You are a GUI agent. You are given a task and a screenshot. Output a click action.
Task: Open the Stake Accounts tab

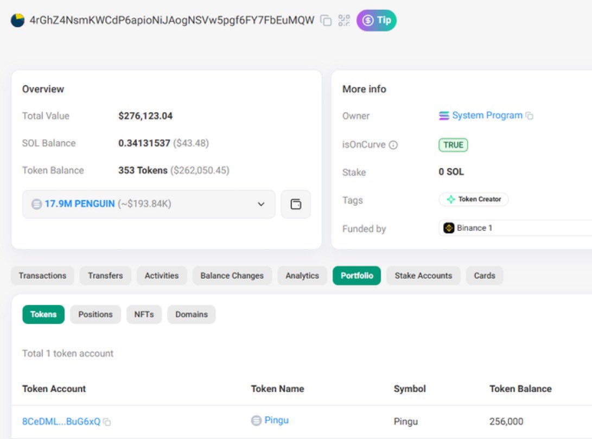pos(423,276)
